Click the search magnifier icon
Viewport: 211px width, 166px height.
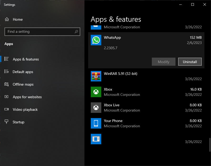tap(76, 32)
